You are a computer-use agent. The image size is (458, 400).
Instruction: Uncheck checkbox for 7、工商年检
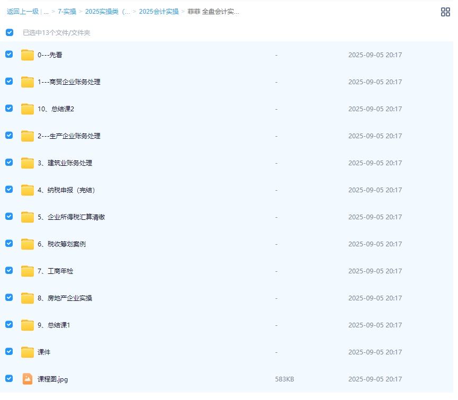click(x=9, y=271)
